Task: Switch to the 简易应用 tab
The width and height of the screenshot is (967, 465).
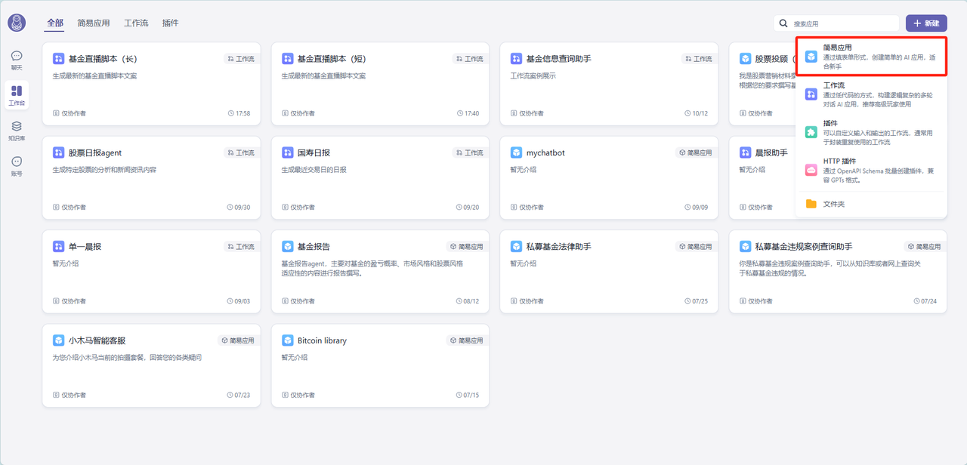Action: (x=93, y=23)
